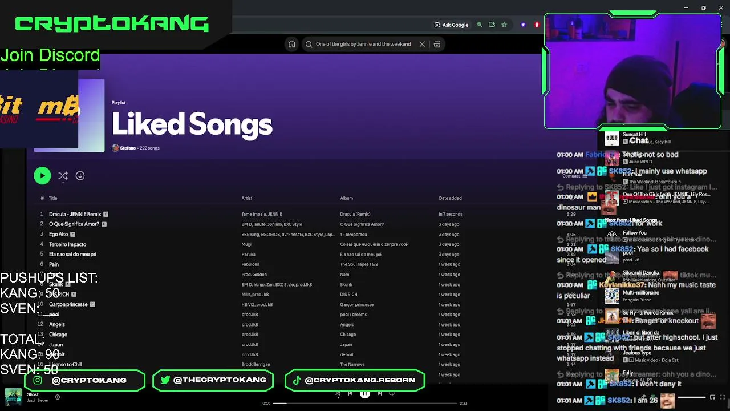730x411 pixels.
Task: Toggle repeat in the player bar
Action: 392,393
